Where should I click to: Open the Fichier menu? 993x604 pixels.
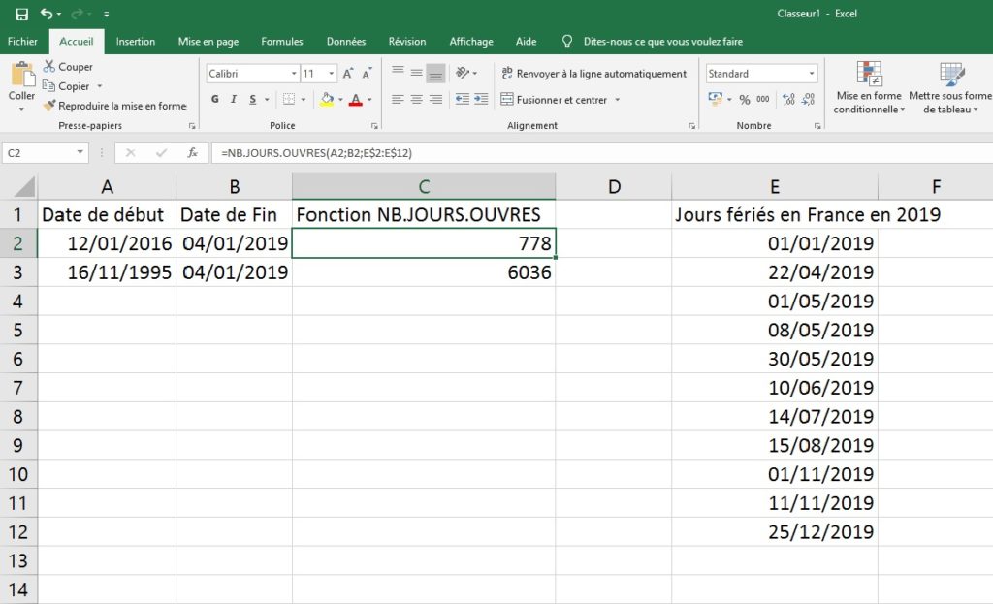(22, 42)
